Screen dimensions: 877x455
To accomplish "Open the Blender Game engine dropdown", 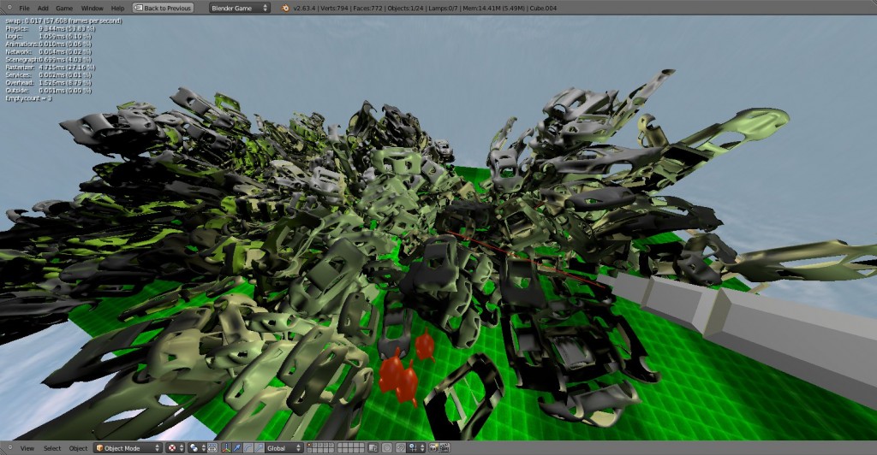I will [x=240, y=8].
